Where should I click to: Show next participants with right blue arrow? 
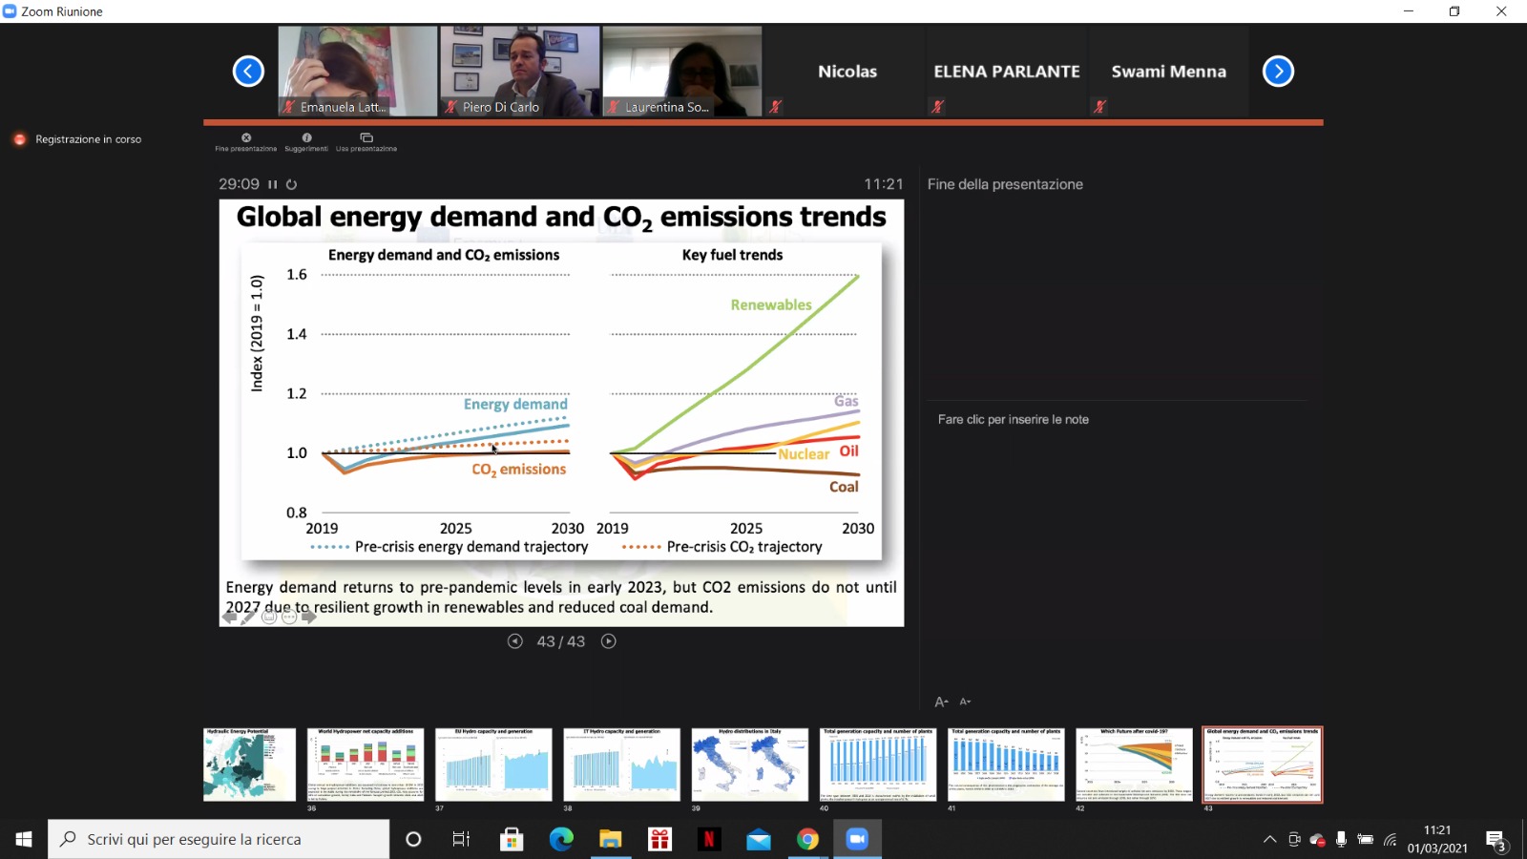(x=1278, y=72)
